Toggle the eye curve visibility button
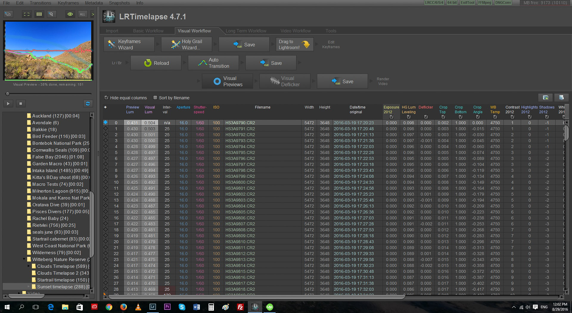The height and width of the screenshot is (313, 572). [x=70, y=14]
